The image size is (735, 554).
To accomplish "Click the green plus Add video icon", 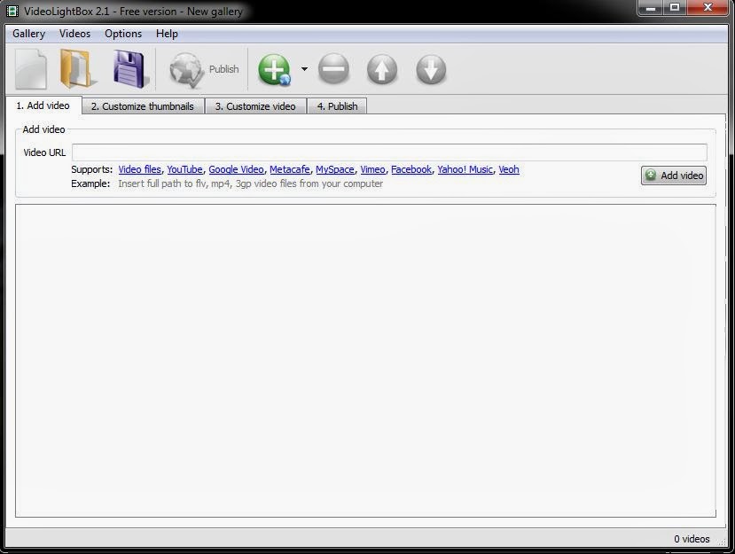I will click(275, 69).
